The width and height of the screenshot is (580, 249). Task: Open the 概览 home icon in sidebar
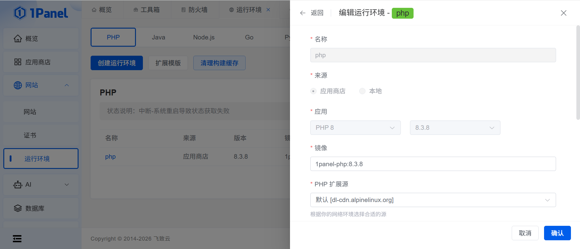click(18, 39)
